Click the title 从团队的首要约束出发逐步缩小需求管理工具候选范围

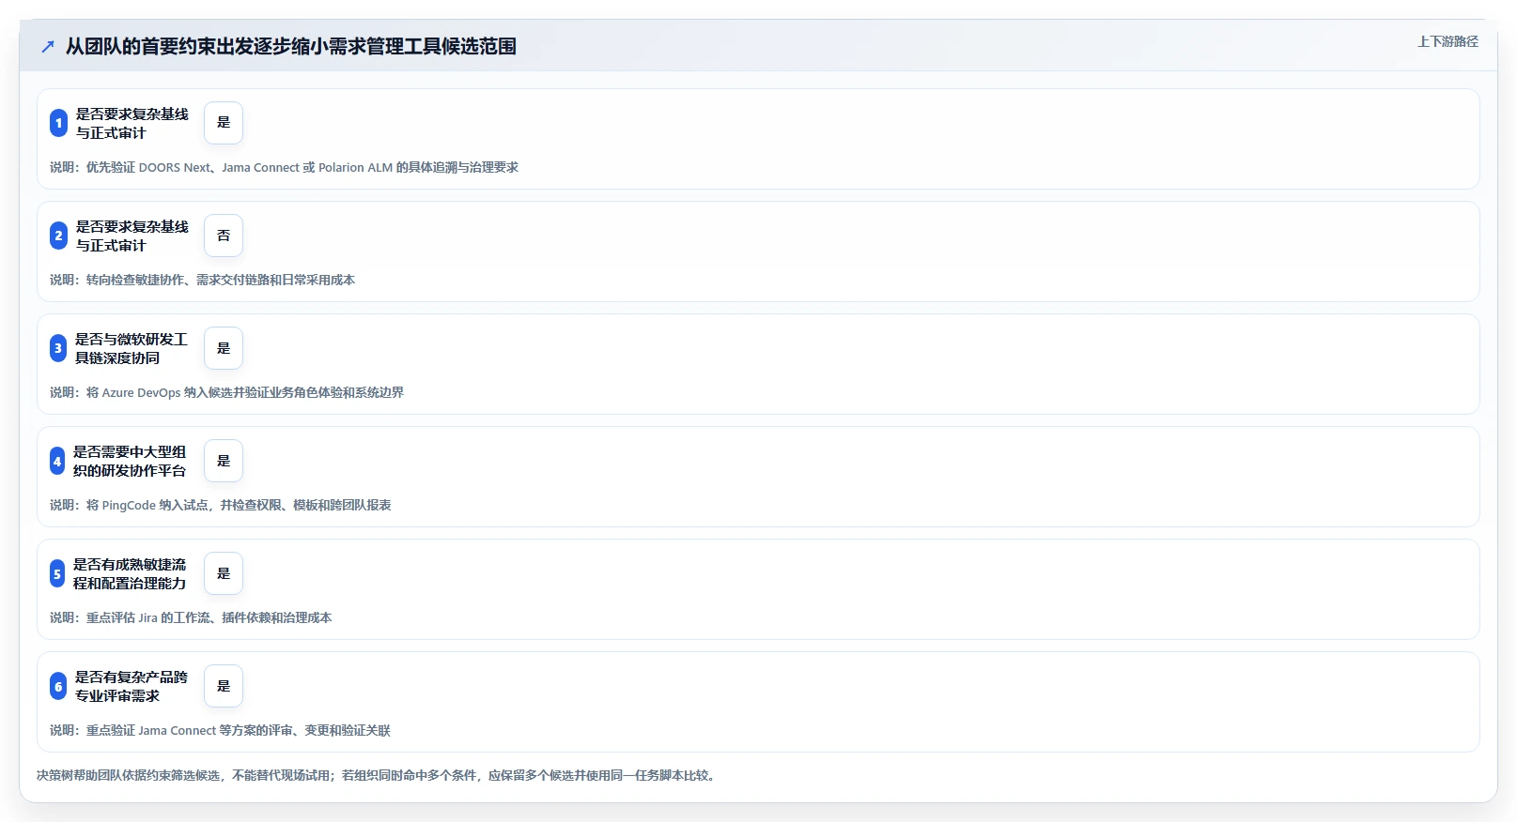[x=291, y=46]
